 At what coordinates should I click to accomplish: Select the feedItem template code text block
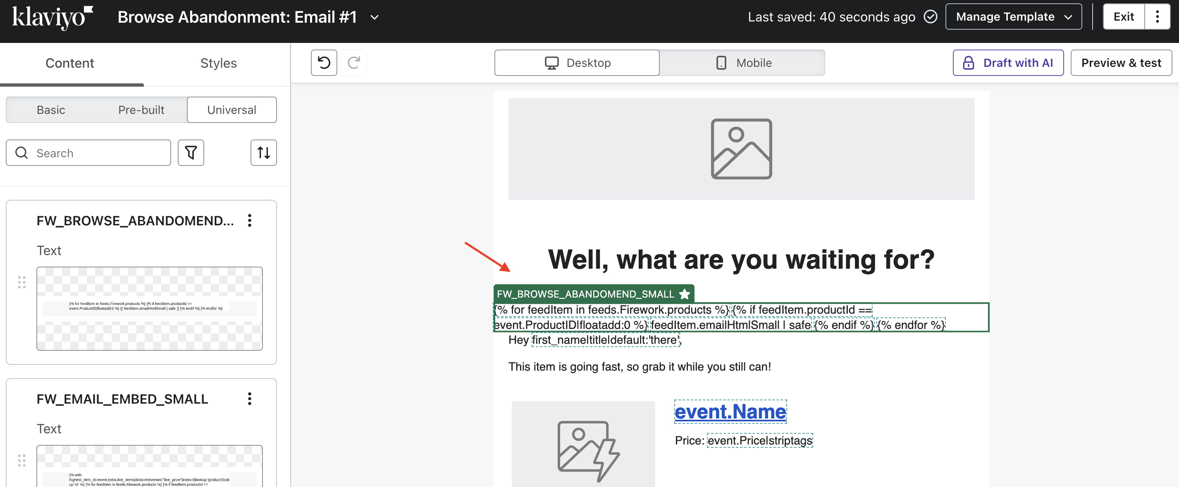pyautogui.click(x=741, y=317)
